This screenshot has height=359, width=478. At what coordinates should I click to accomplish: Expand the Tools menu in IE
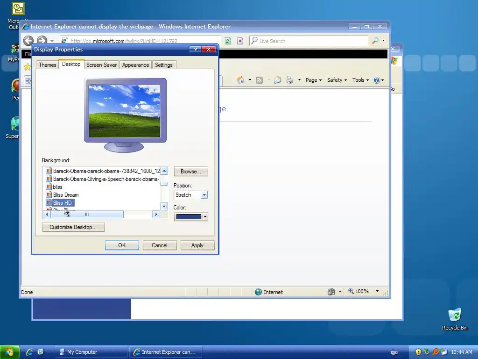click(360, 80)
